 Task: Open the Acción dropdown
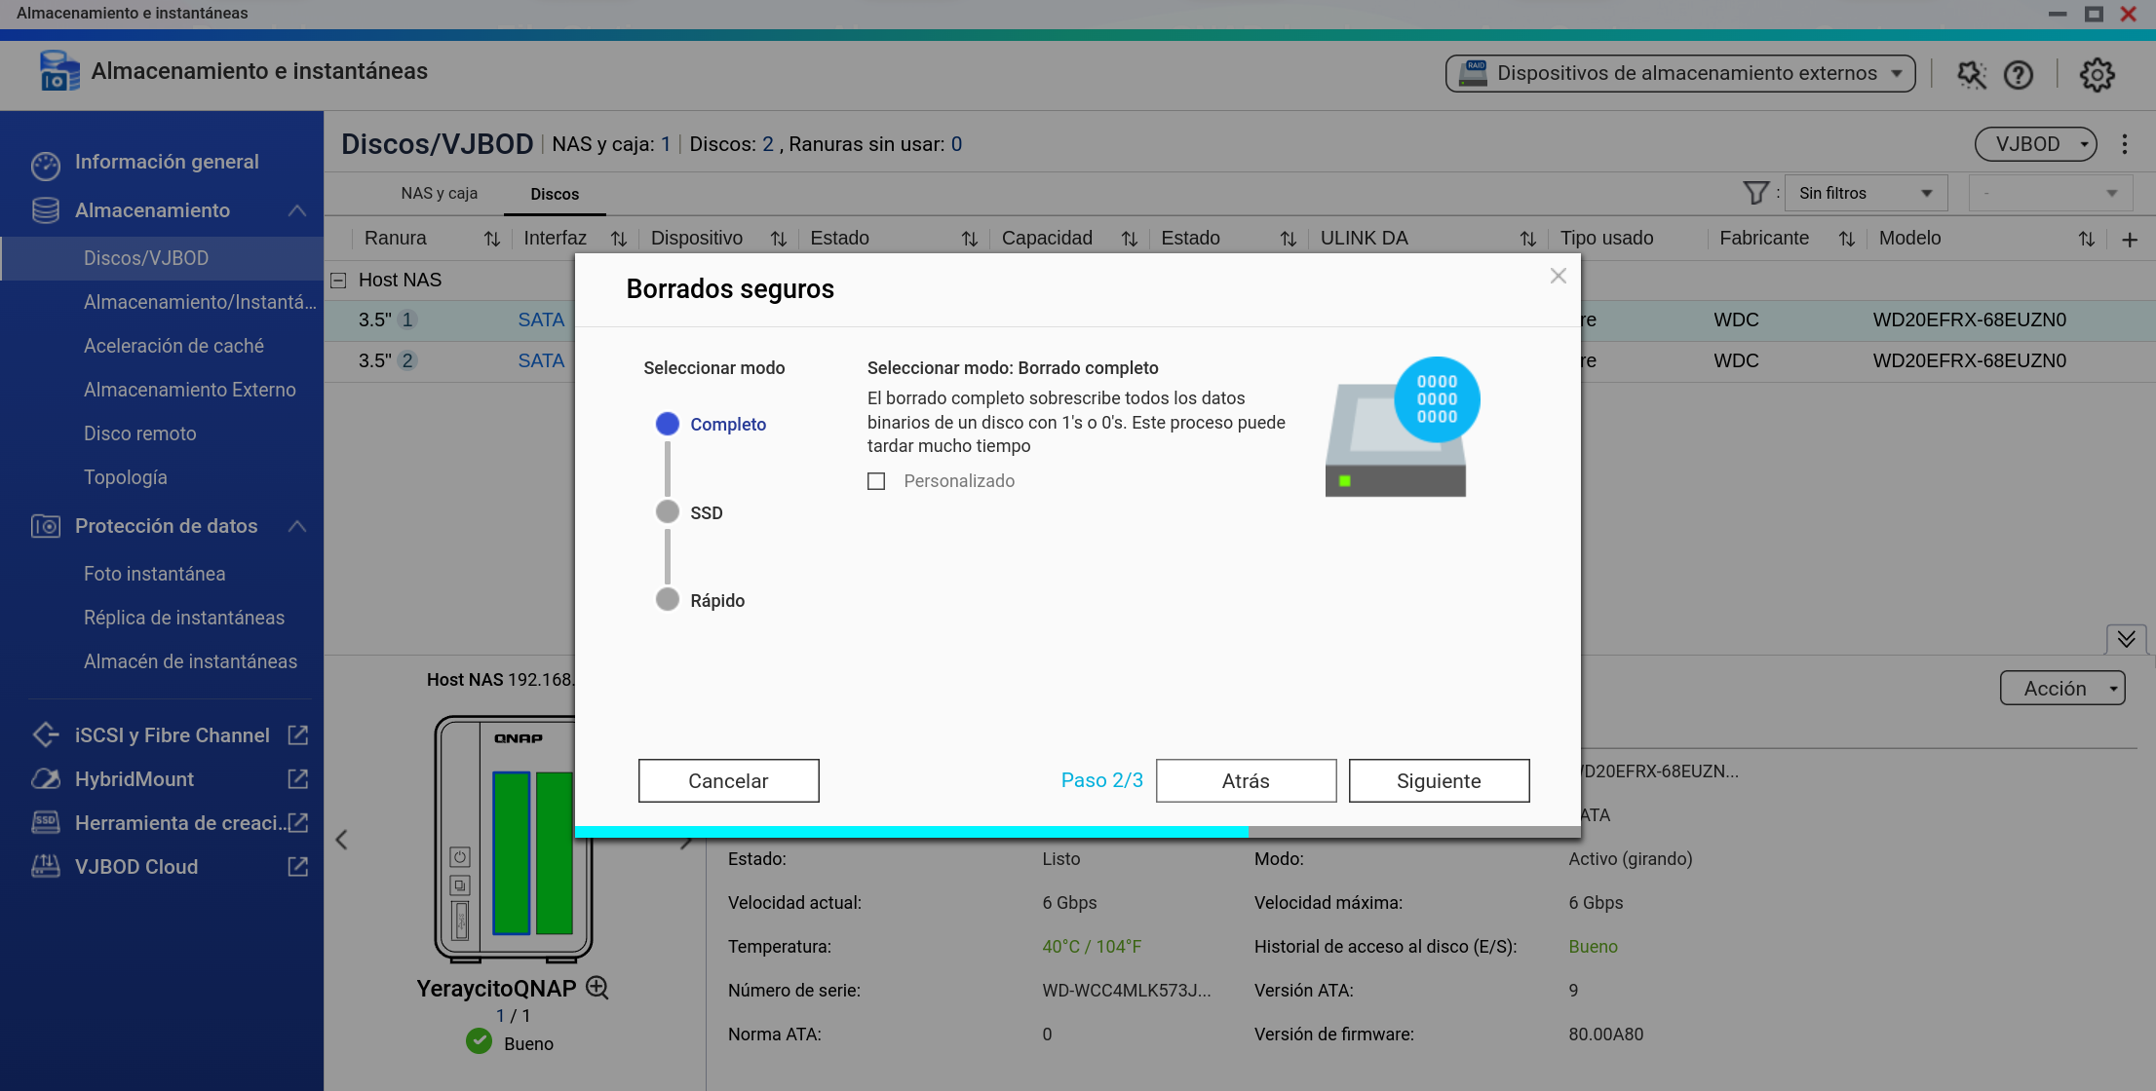click(x=2061, y=688)
